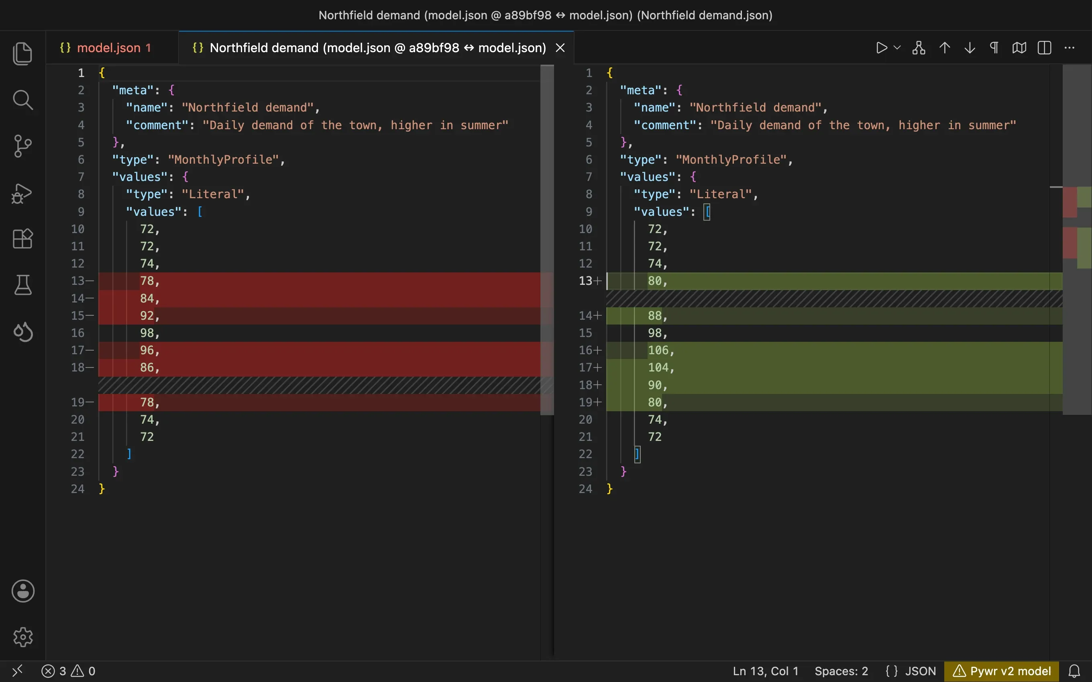Screen dimensions: 1092x682
Task: Change indentation via Spaces: 2
Action: point(841,671)
